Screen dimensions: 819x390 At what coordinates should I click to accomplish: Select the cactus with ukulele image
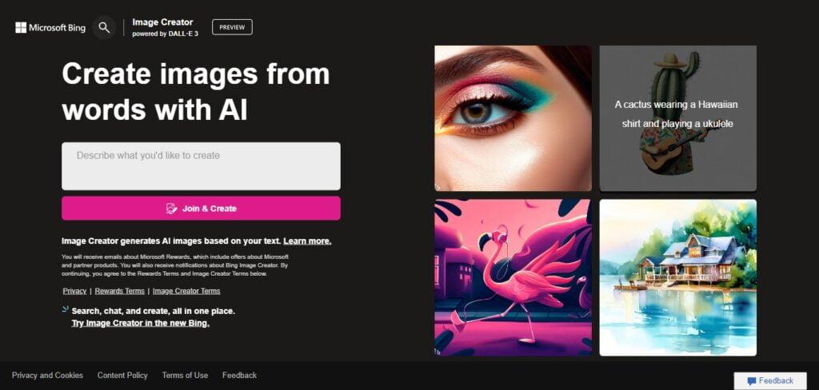(x=678, y=118)
